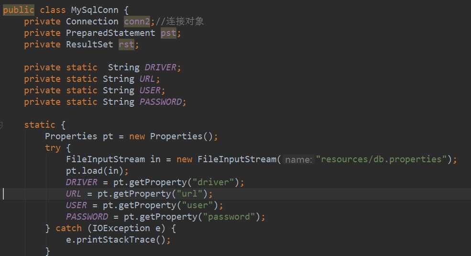Click the "url" string literal
The width and height of the screenshot is (471, 256).
click(x=189, y=194)
